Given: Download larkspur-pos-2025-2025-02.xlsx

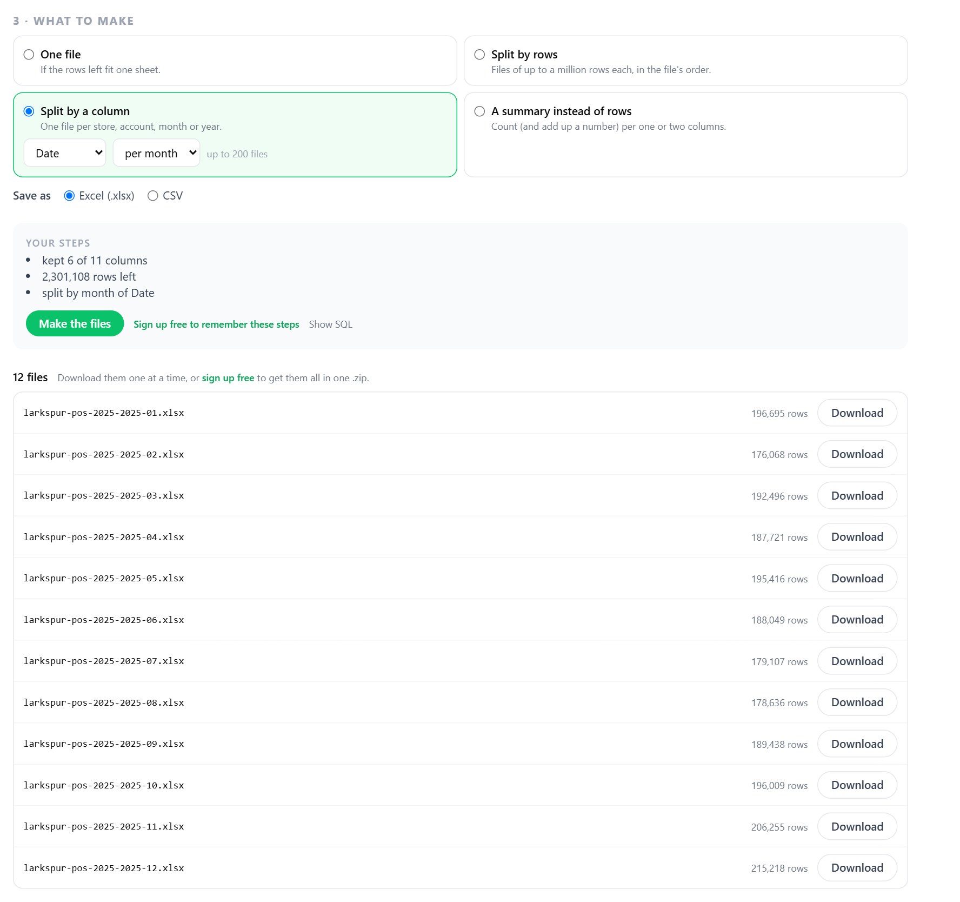Looking at the screenshot, I should click(x=857, y=454).
